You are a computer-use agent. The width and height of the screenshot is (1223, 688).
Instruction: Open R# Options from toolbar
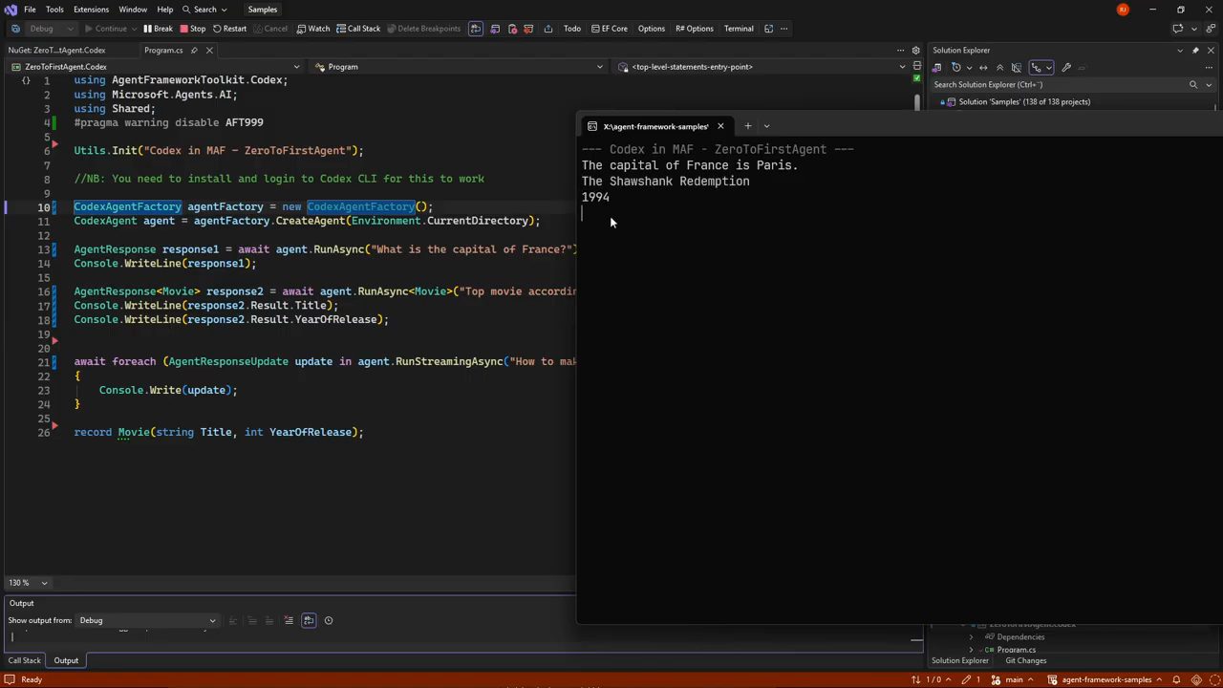tap(694, 29)
